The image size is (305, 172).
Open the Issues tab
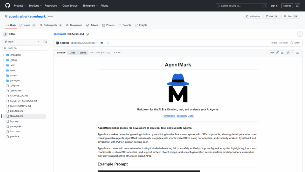click(28, 25)
